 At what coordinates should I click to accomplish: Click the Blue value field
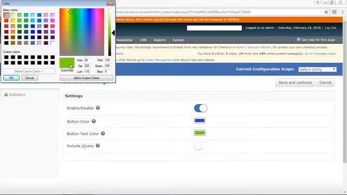107,71
